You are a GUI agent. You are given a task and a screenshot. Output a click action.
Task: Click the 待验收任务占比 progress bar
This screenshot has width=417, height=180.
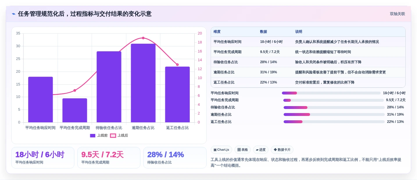(334, 108)
